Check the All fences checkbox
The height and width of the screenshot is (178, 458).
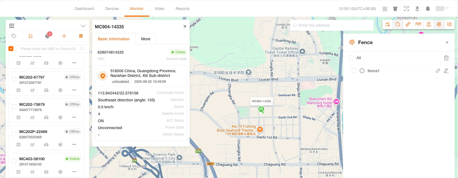point(351,58)
